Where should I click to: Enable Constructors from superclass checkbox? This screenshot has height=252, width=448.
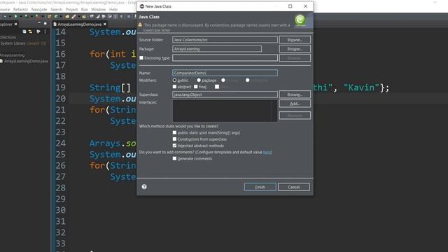pyautogui.click(x=174, y=139)
